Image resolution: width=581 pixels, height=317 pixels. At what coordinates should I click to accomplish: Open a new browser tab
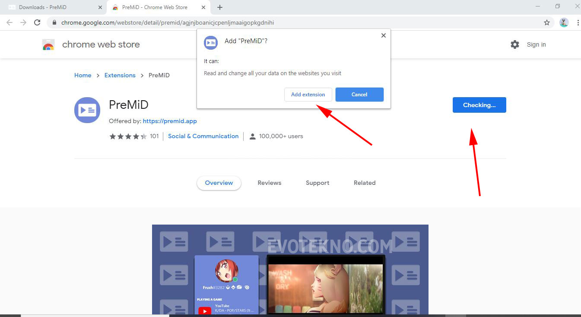pyautogui.click(x=220, y=7)
